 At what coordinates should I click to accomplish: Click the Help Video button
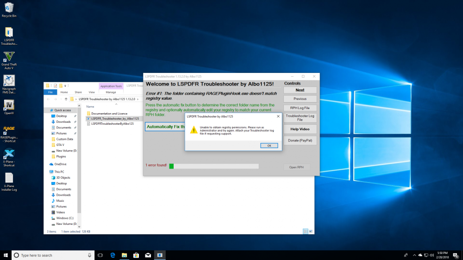(x=300, y=129)
